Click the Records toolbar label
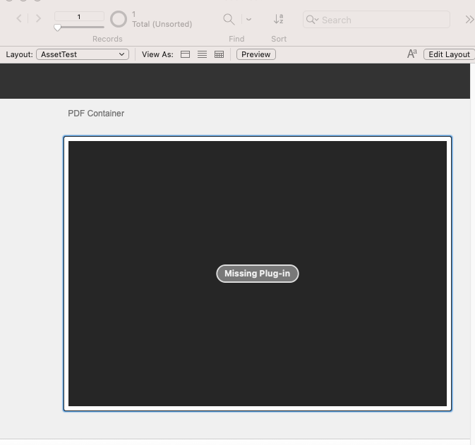475x445 pixels. point(107,39)
